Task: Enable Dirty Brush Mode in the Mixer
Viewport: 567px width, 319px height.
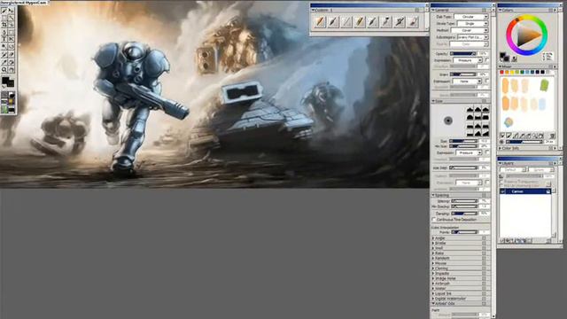Action: [x=502, y=136]
